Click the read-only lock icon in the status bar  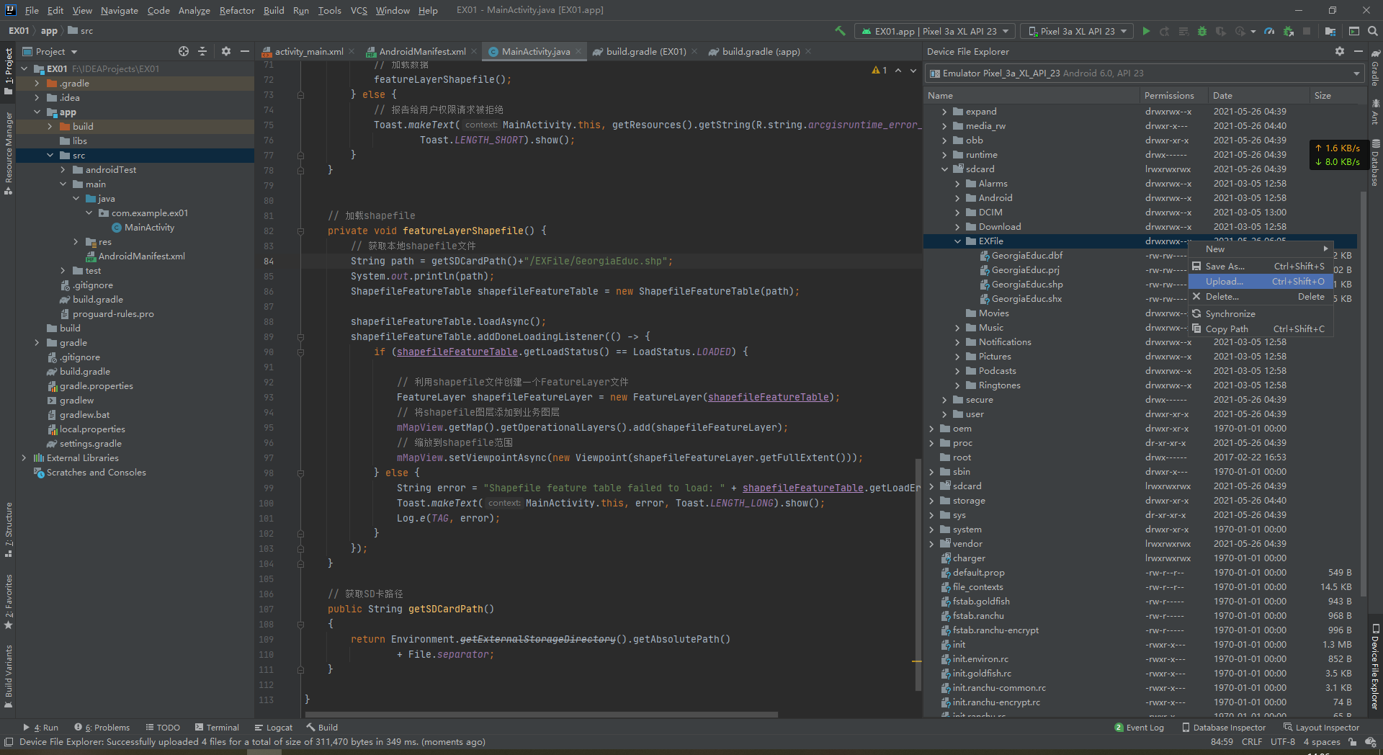coord(1352,742)
